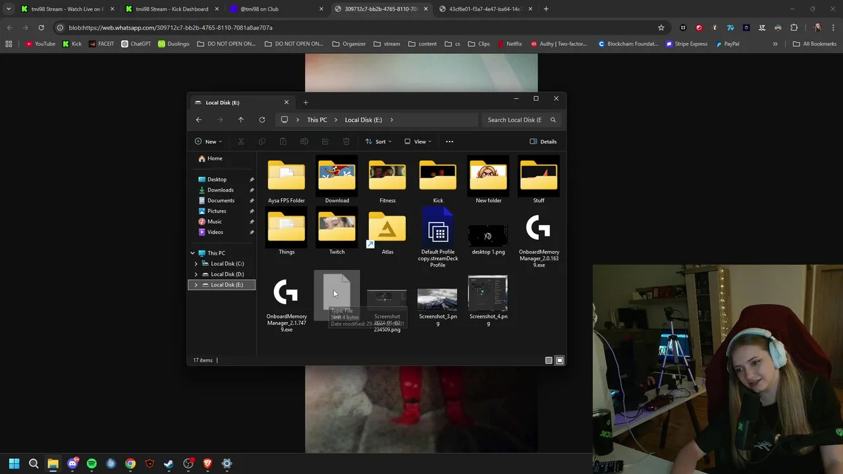Open the View dropdown
The height and width of the screenshot is (474, 843).
point(418,142)
